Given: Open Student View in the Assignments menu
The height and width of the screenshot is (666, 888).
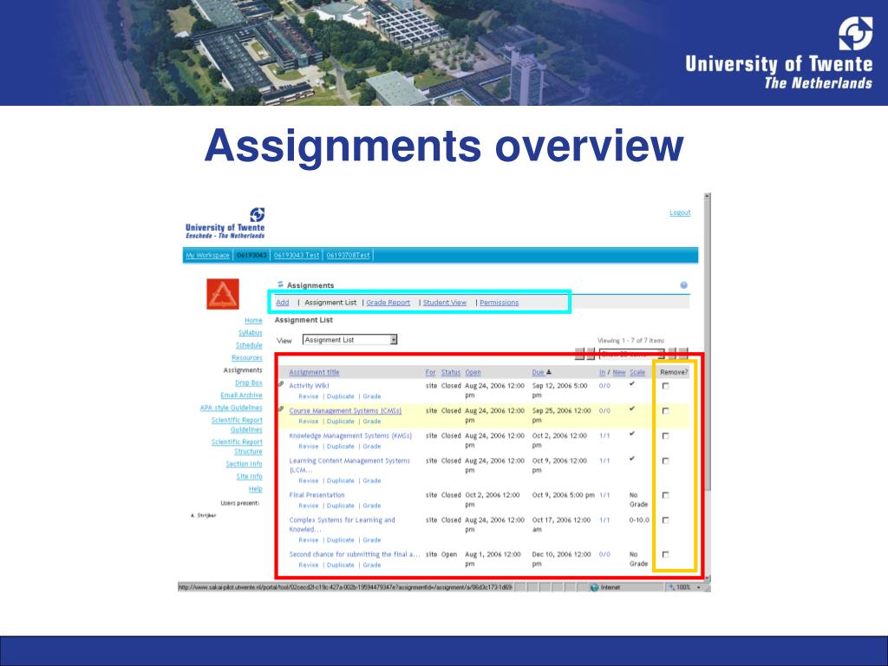Looking at the screenshot, I should (x=445, y=303).
